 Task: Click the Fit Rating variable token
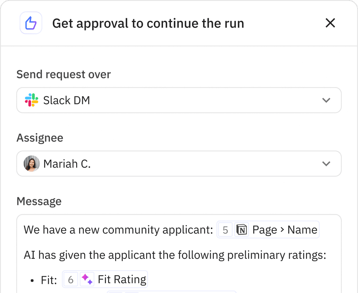coord(122,279)
